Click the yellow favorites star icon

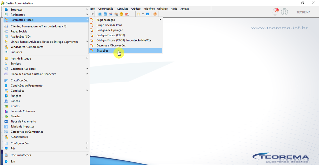(138, 14)
